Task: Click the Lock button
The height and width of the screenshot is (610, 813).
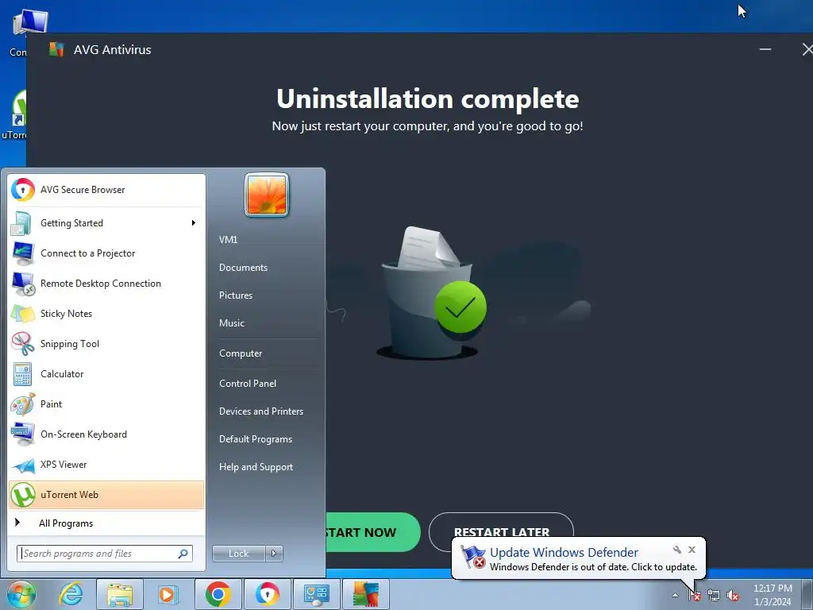Action: 238,554
